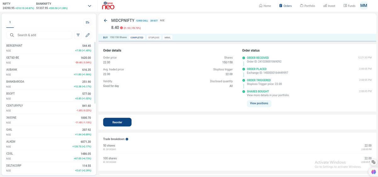Click the MIDCPNIFTY title

pyautogui.click(x=123, y=20)
